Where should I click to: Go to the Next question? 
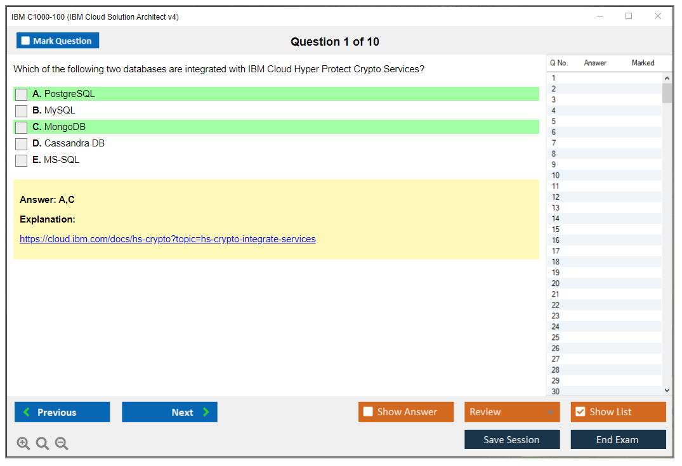click(169, 412)
